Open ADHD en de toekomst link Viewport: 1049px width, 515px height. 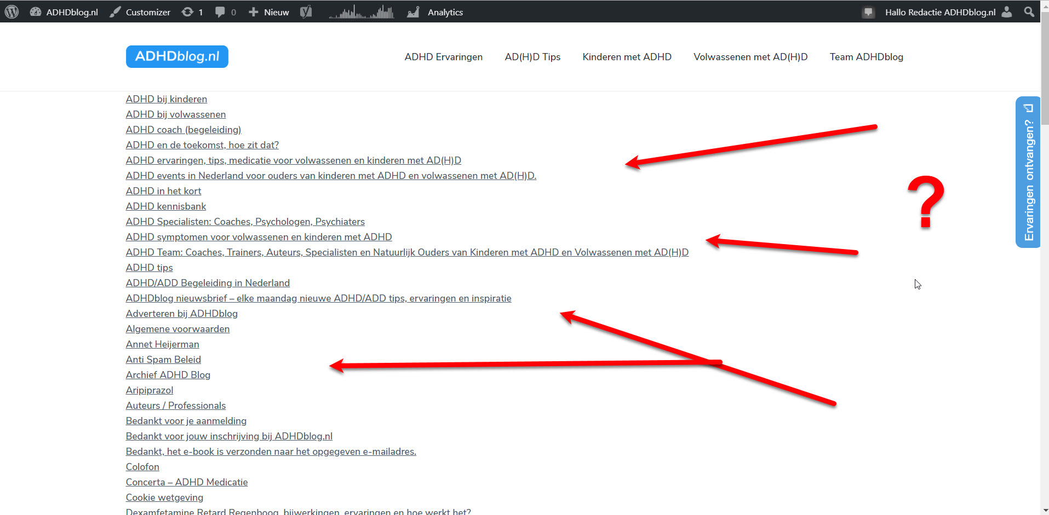coord(202,145)
